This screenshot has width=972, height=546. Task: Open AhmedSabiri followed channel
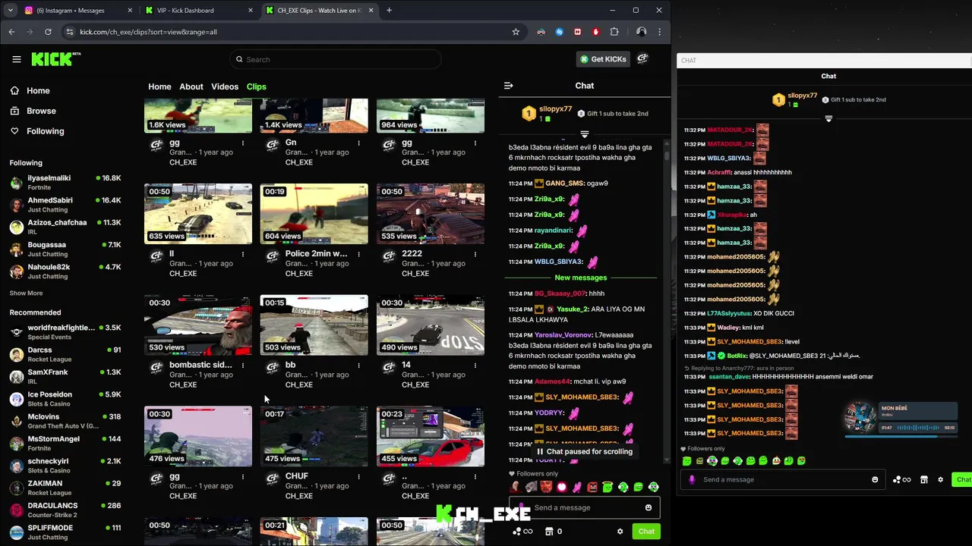64,205
